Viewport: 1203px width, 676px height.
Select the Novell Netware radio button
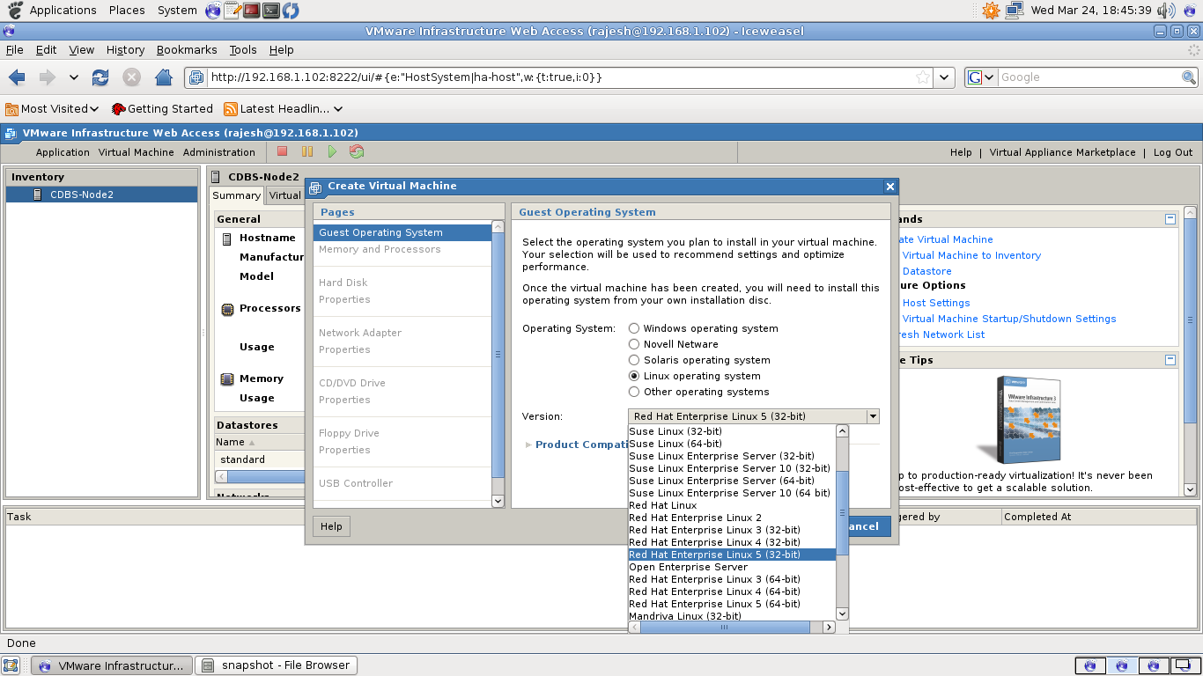[634, 343]
